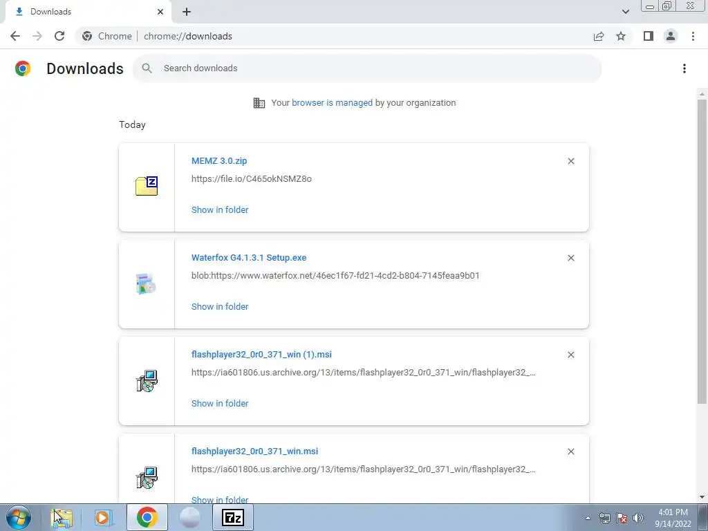Click the MEMZ zip archive file icon
Image resolution: width=708 pixels, height=531 pixels.
tap(147, 186)
